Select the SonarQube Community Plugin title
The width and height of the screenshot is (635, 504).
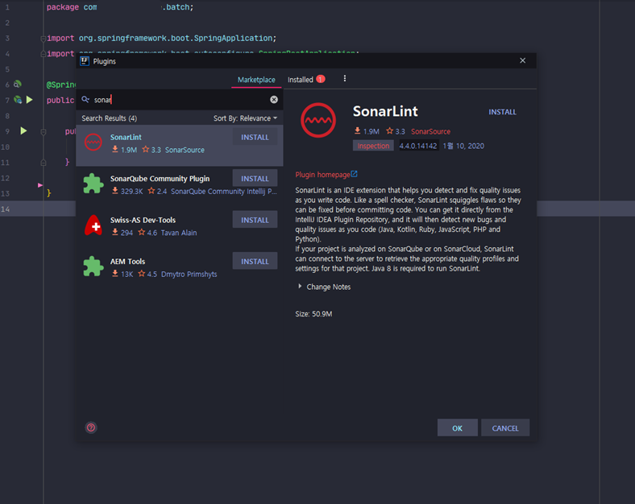160,179
